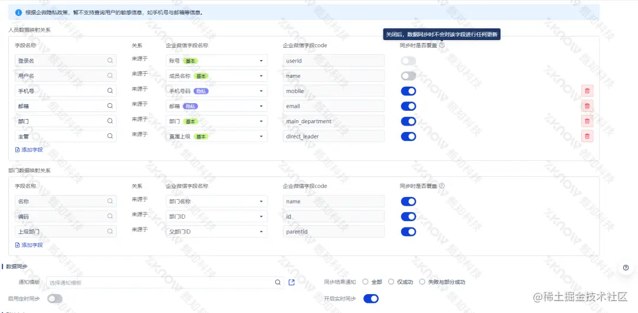Image resolution: width=638 pixels, height=313 pixels.
Task: Turn off overwrite for parentid field
Action: tap(409, 232)
